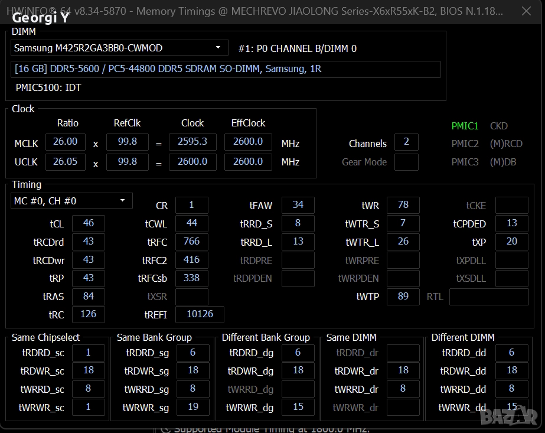Click the dropdown arrow beside Samsung M425R2GA3BB0-CWMOD
Screen dimensions: 545x433
[x=218, y=48]
